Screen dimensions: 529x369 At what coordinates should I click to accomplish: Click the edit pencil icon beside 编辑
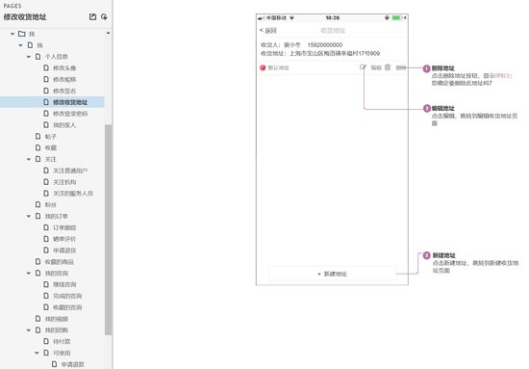(x=363, y=67)
